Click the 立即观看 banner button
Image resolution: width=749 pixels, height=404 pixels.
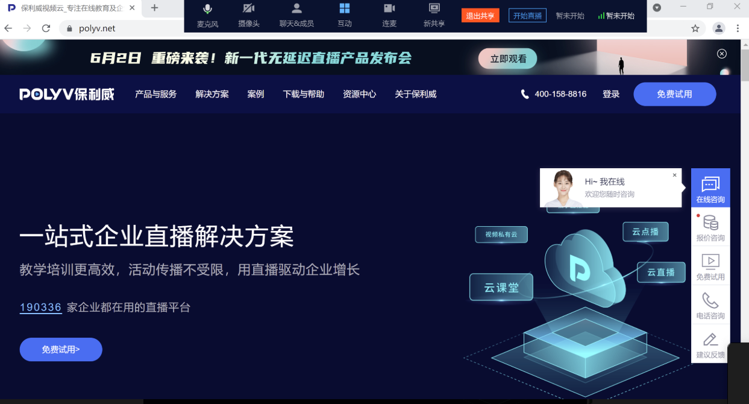tap(507, 58)
